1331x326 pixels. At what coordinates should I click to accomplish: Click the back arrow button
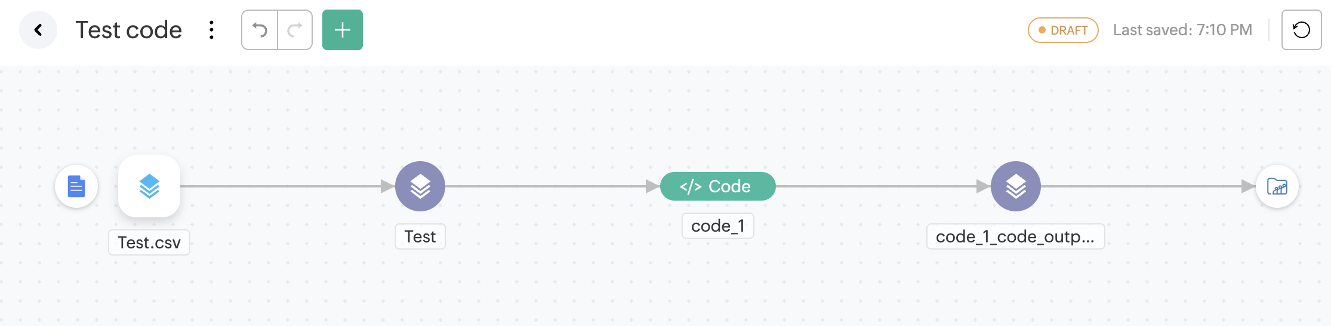click(38, 30)
